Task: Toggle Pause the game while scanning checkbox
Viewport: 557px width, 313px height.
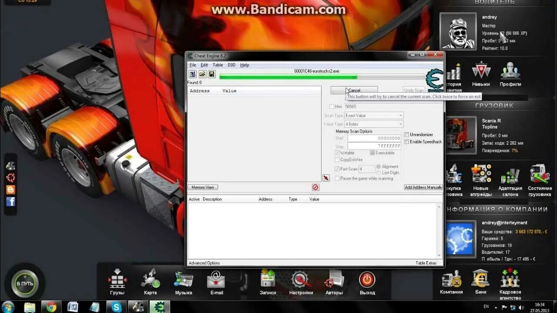Action: tap(337, 178)
